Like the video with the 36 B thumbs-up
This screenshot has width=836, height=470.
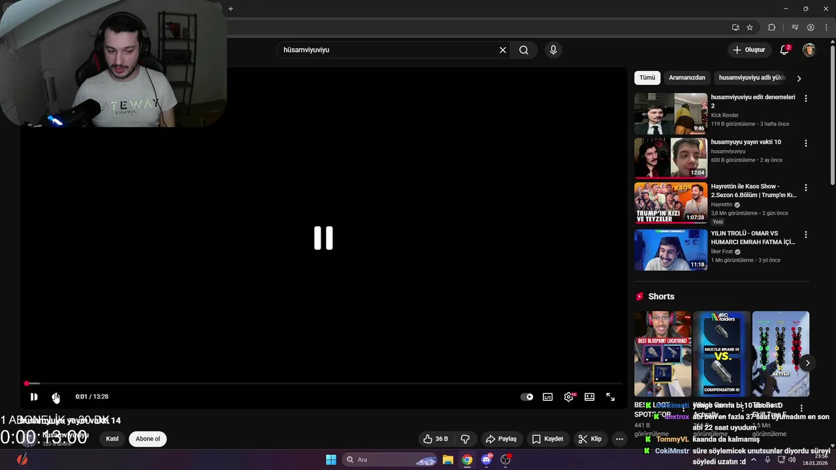[x=436, y=439]
